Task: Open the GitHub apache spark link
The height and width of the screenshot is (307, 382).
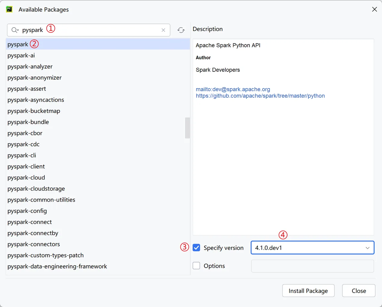Action: 260,96
